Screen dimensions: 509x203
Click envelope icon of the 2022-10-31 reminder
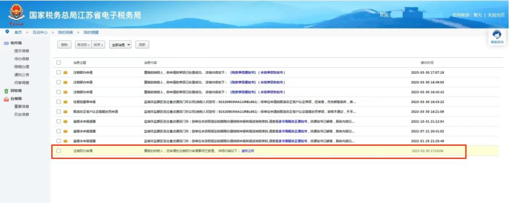pos(65,121)
